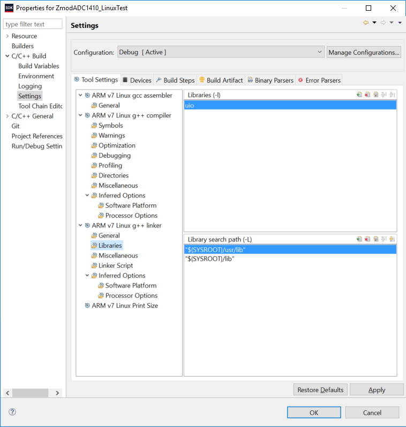
Task: Collapse ARM v7 Linux g++ linker node
Action: (x=80, y=225)
